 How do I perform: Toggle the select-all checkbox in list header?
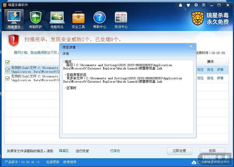8,62
